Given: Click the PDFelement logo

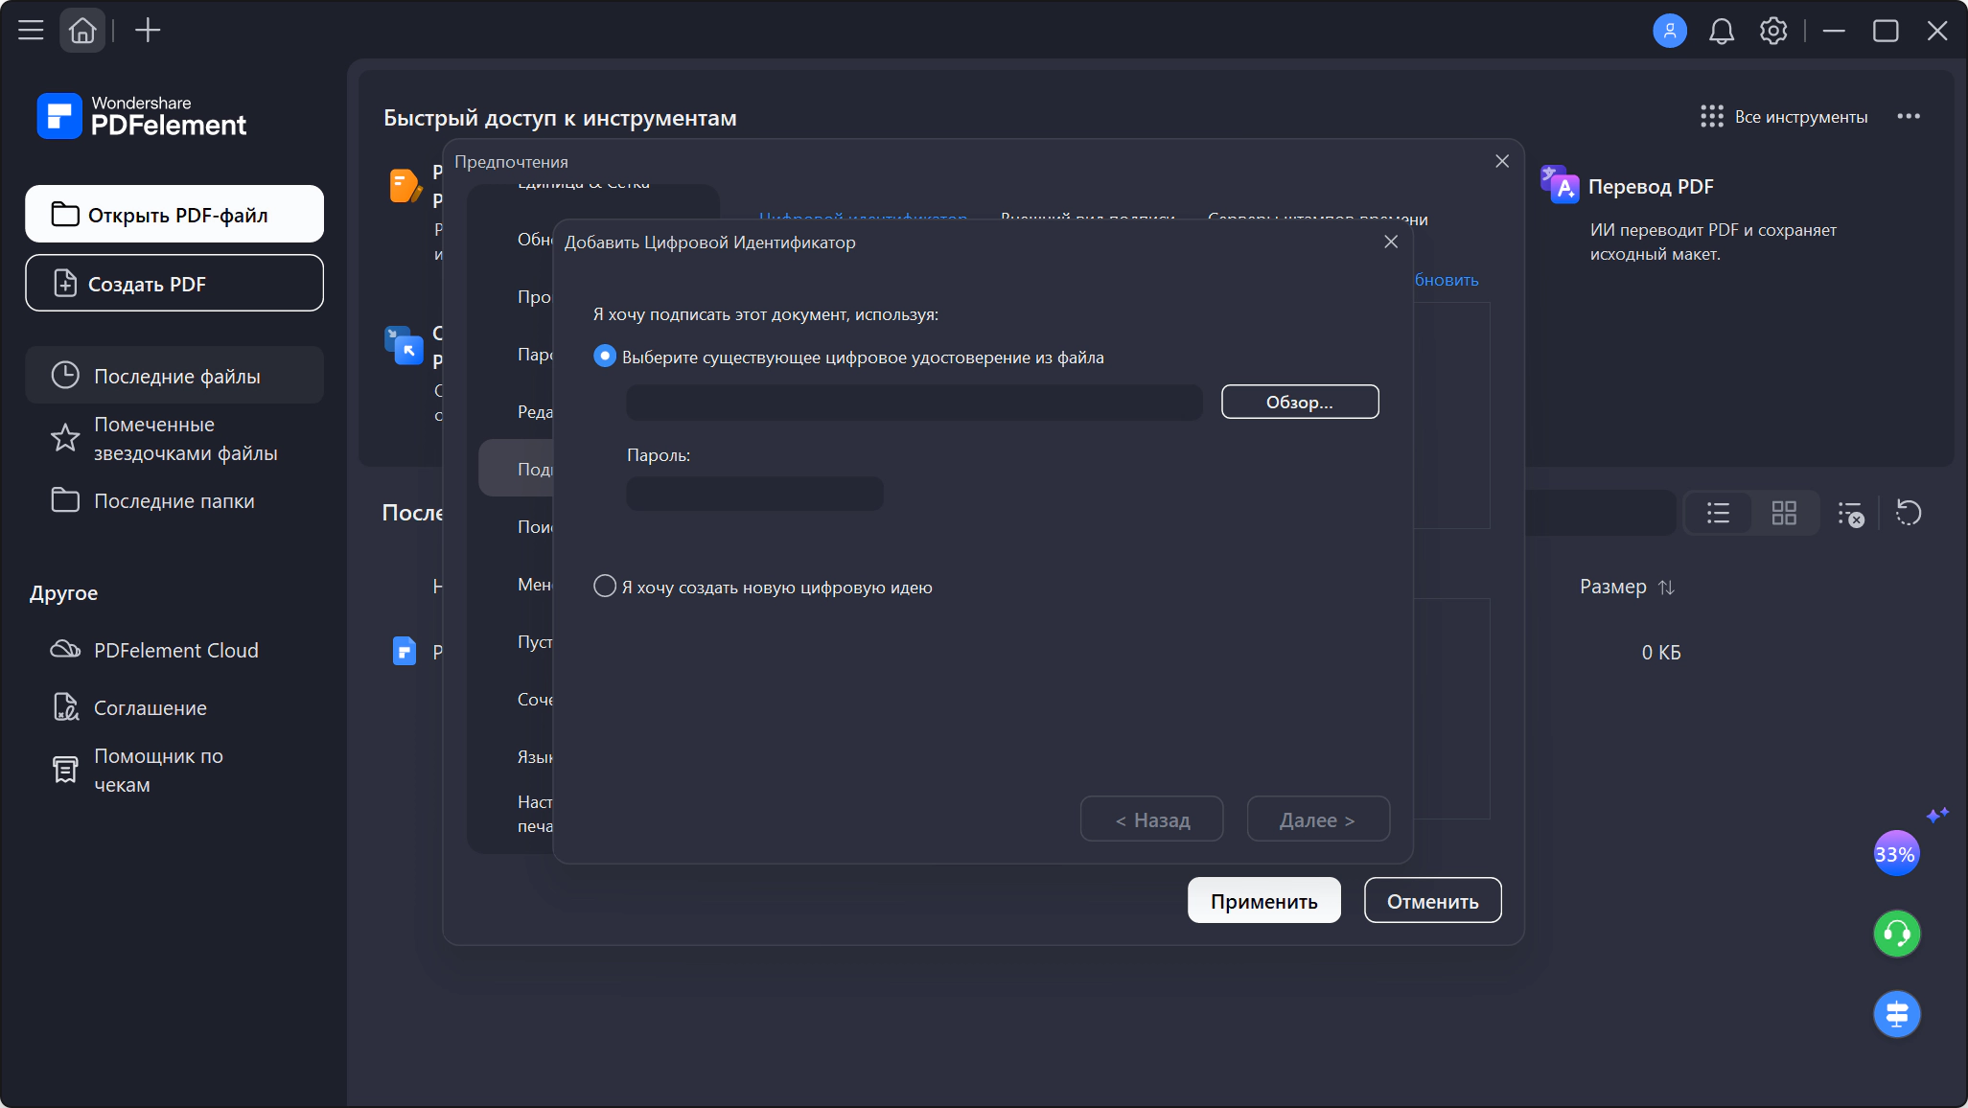Looking at the screenshot, I should point(142,116).
